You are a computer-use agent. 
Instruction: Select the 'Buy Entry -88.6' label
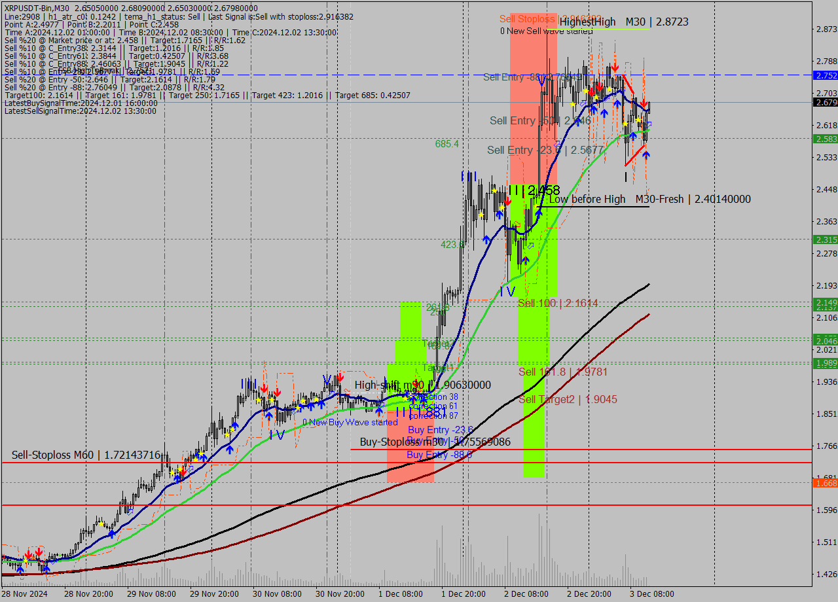pos(439,454)
